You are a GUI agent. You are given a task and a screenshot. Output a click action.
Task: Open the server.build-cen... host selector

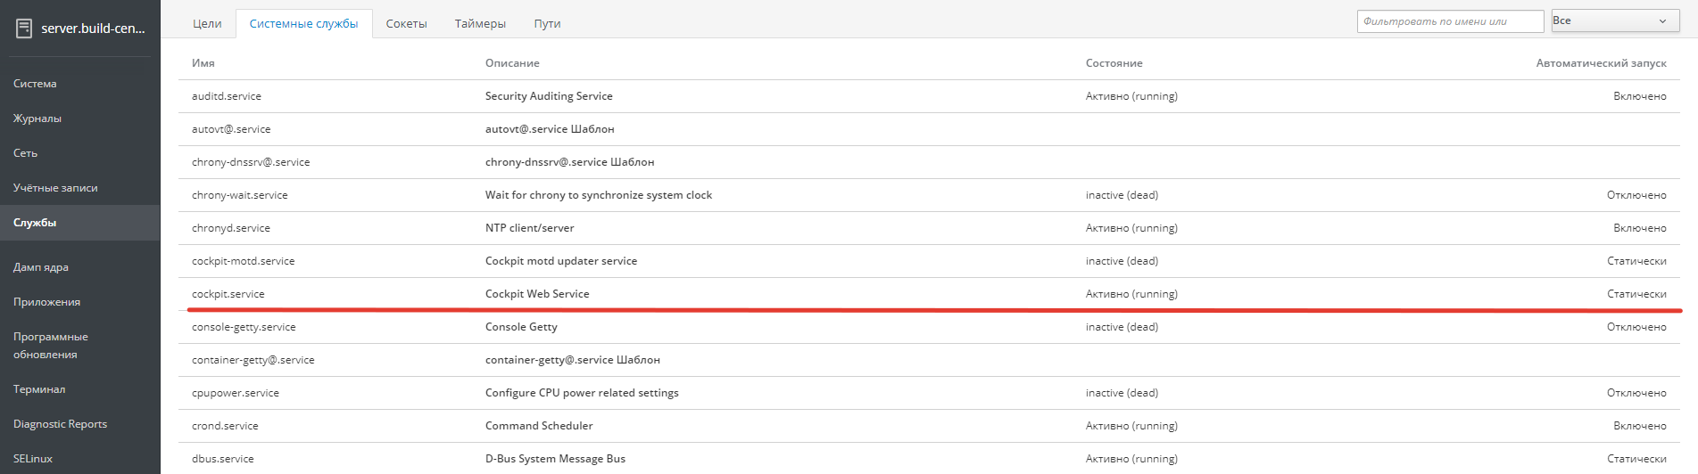tap(93, 29)
